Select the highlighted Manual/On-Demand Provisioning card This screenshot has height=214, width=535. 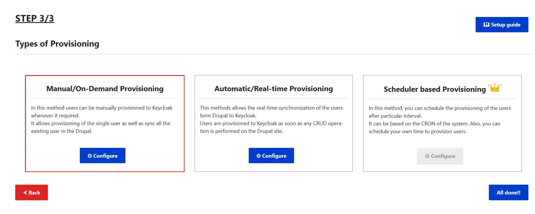(105, 124)
